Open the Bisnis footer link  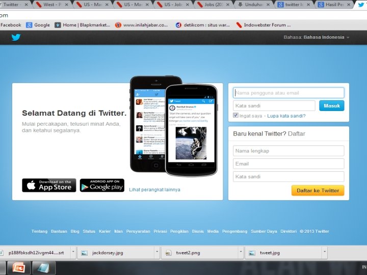click(x=198, y=231)
